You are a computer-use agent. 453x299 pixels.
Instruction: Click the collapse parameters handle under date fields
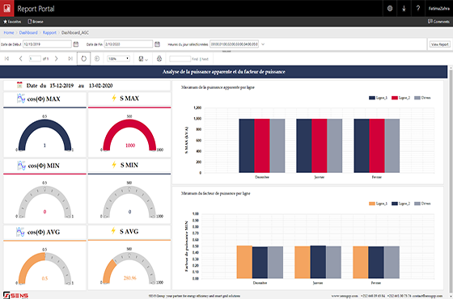[226, 52]
